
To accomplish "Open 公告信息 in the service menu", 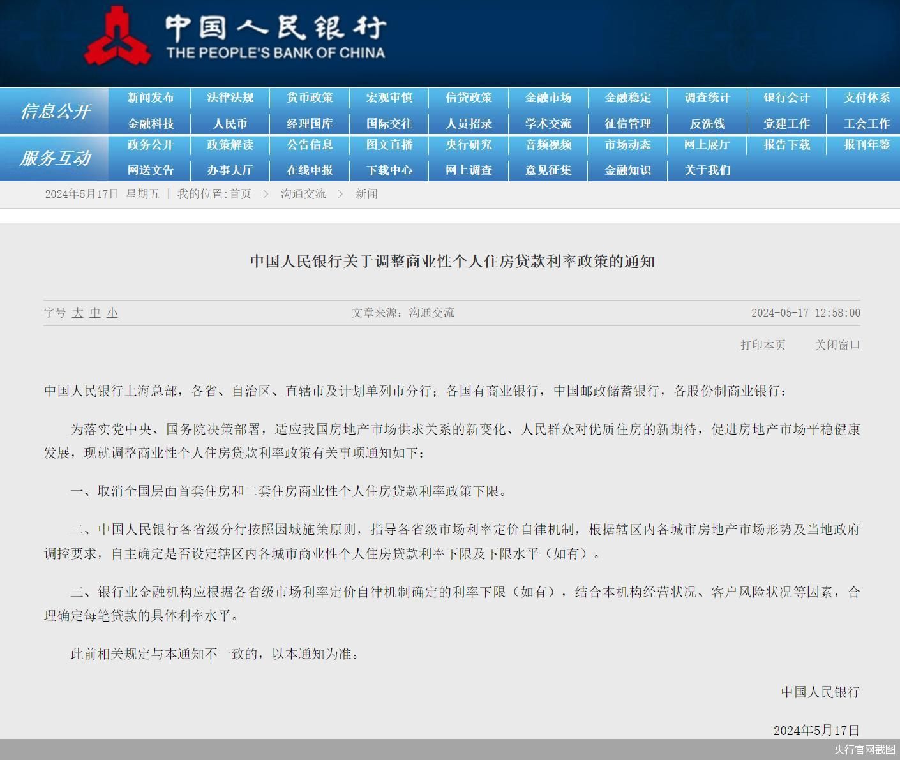I will 310,145.
